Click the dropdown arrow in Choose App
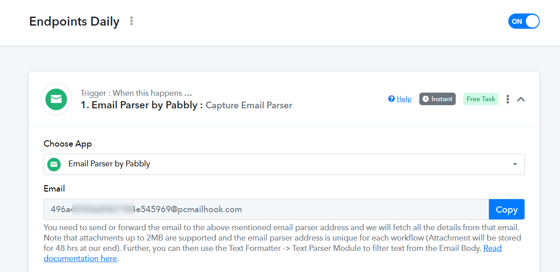This screenshot has height=272, width=560. tap(515, 165)
